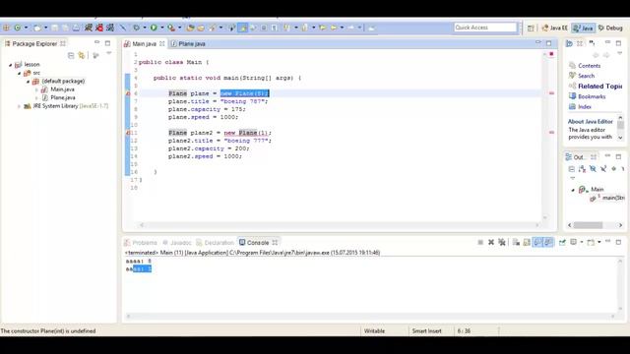This screenshot has height=354, width=630.
Task: Click Remove Launch X icon in Console
Action: 491,242
